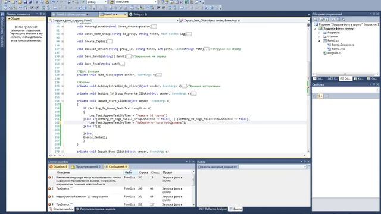The image size is (381, 214).
Task: Switch to the .NET R... side panel tab
Action: coord(332,78)
